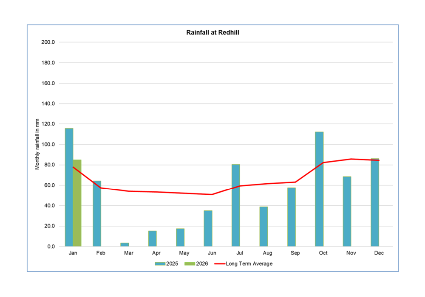
Task: Select the April 2025 rainfall bar
Action: (152, 238)
